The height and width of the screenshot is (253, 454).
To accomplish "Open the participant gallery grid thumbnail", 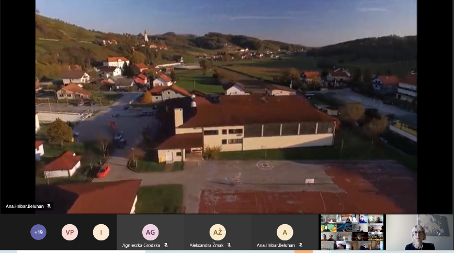I will pos(352,232).
